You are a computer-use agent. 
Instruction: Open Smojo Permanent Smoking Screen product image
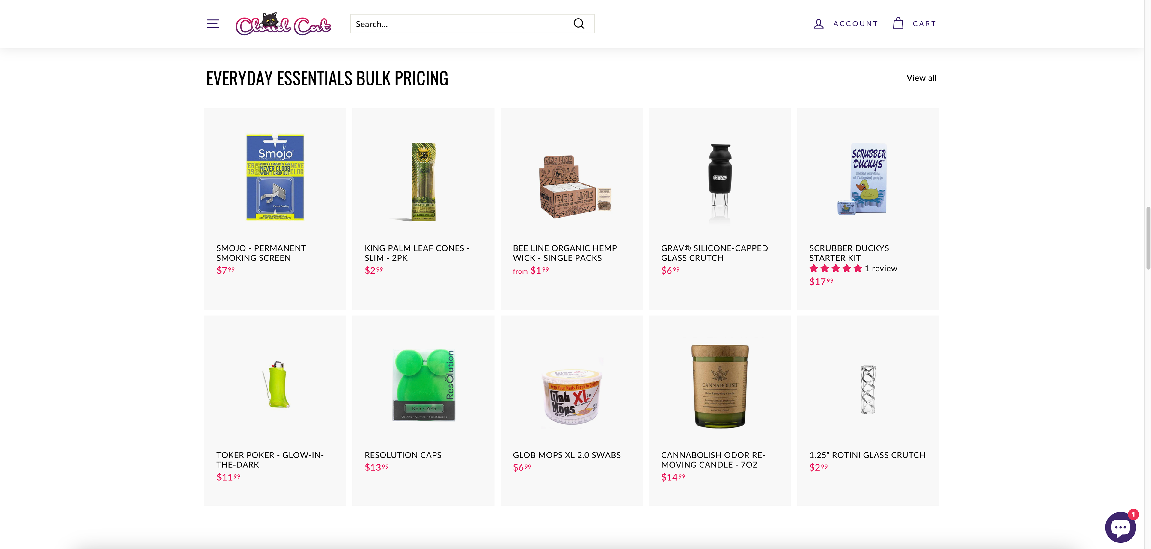275,177
